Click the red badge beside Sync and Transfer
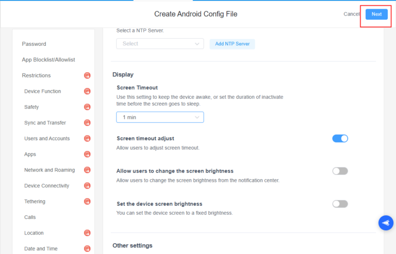 click(87, 123)
